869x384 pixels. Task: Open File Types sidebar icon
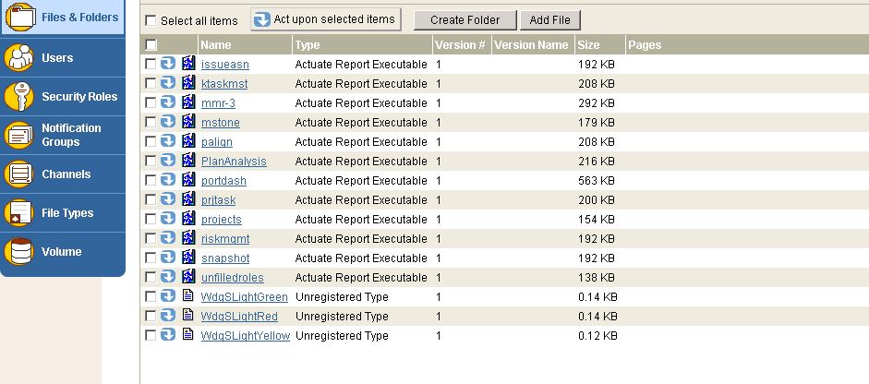tap(18, 213)
